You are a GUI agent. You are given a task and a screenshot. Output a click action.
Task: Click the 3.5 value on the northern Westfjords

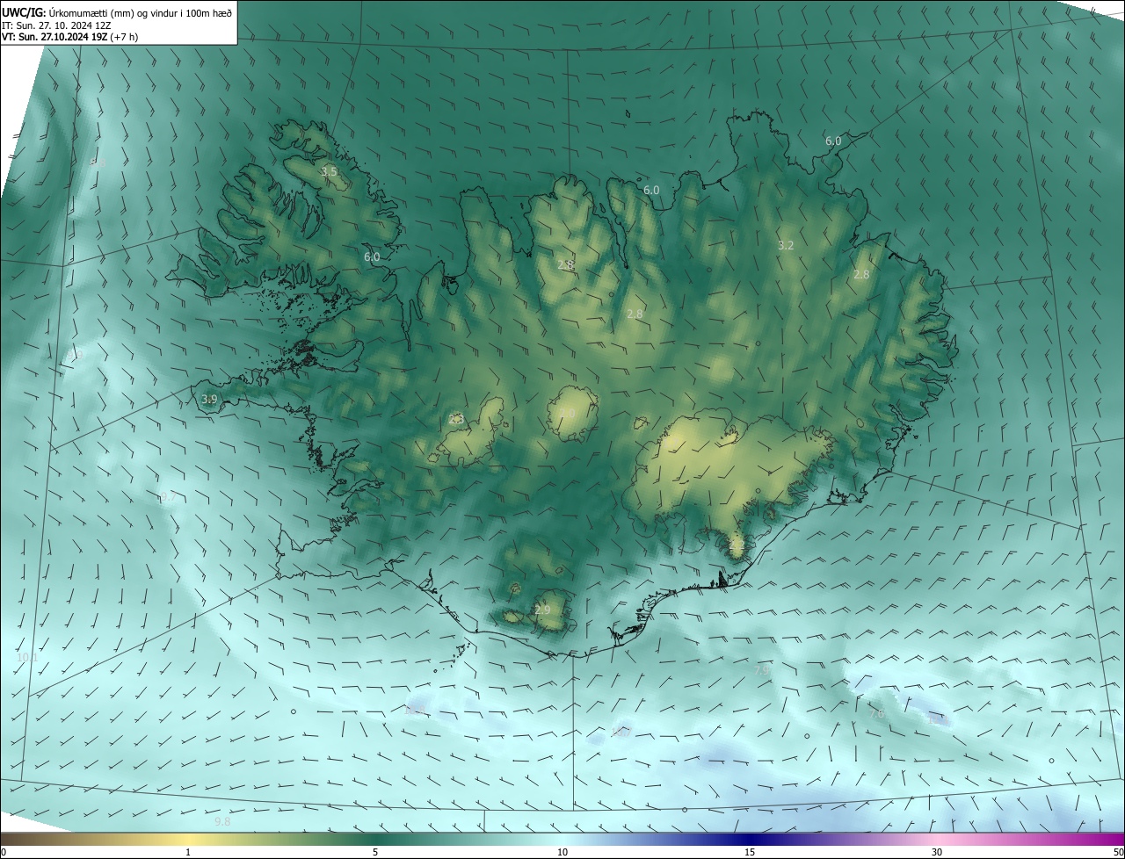coord(329,172)
